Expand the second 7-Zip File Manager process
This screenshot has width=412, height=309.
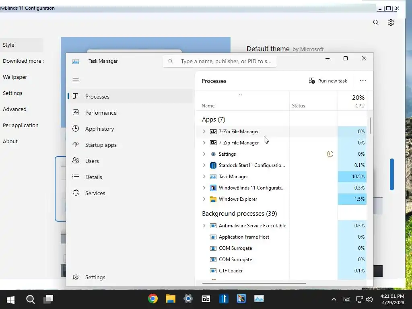click(x=204, y=143)
